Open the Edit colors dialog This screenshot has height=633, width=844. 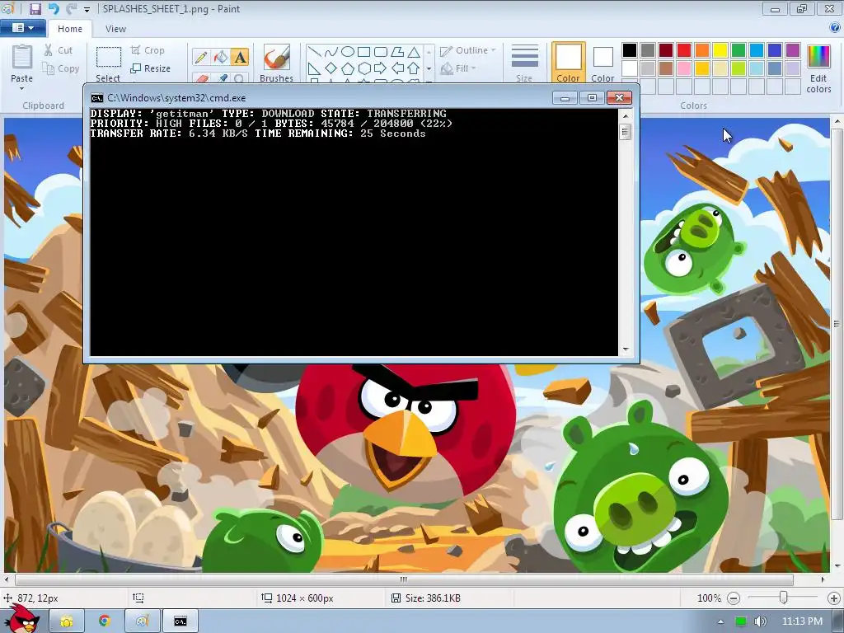(818, 68)
